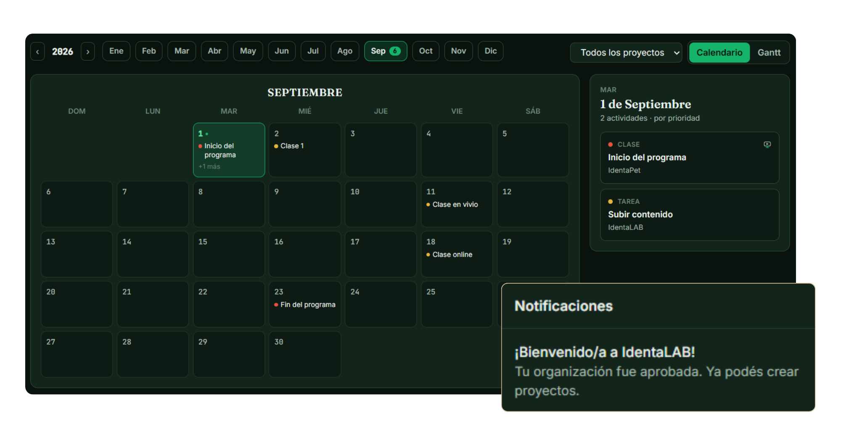Open the Todos los proyectos dropdown
Viewport: 841px width, 443px height.
tap(626, 53)
